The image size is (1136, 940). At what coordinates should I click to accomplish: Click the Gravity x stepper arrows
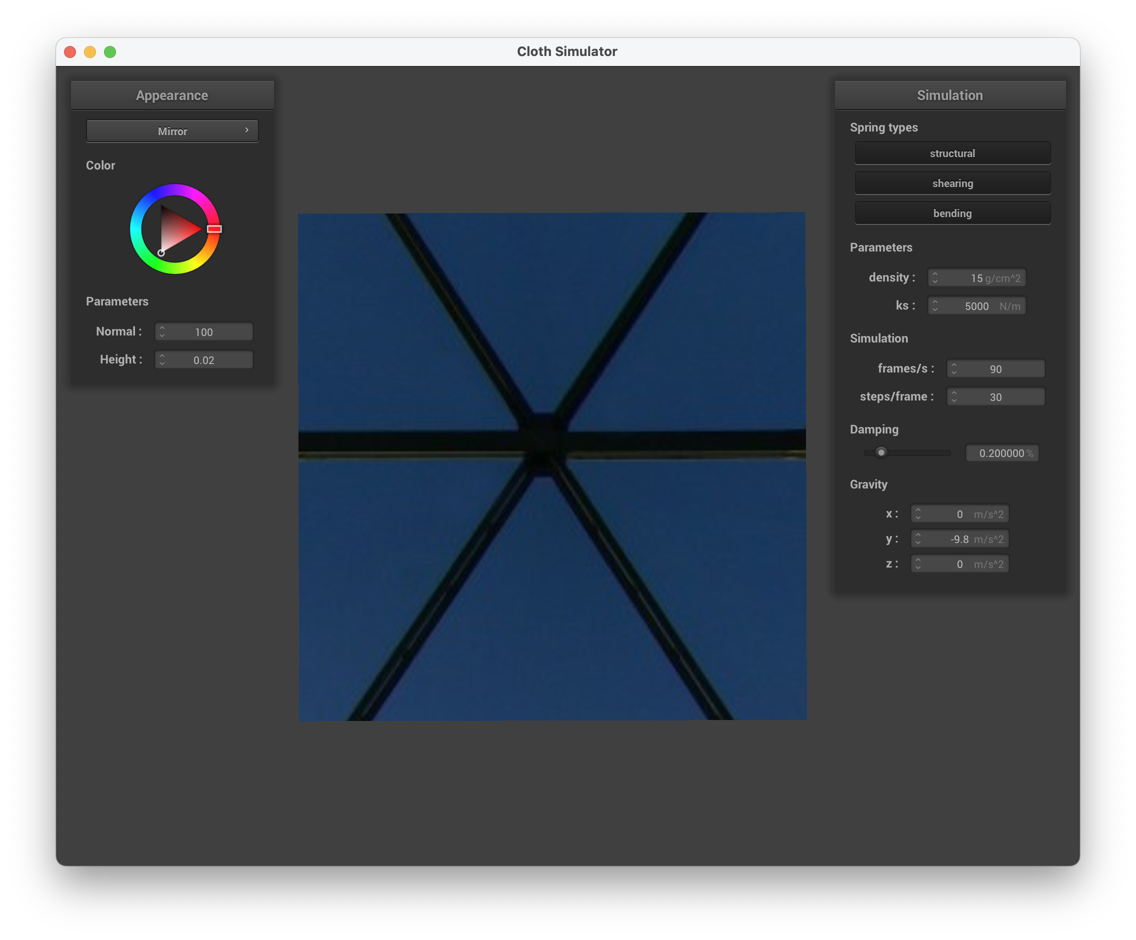[917, 514]
